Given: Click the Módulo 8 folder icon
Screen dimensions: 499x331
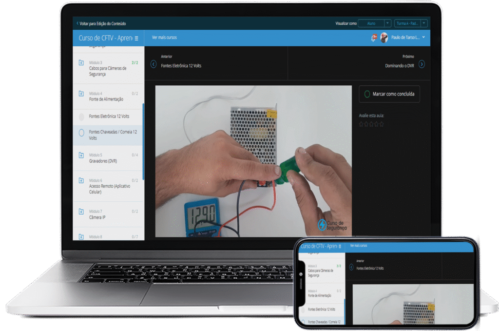Looking at the screenshot, I should click(81, 237).
